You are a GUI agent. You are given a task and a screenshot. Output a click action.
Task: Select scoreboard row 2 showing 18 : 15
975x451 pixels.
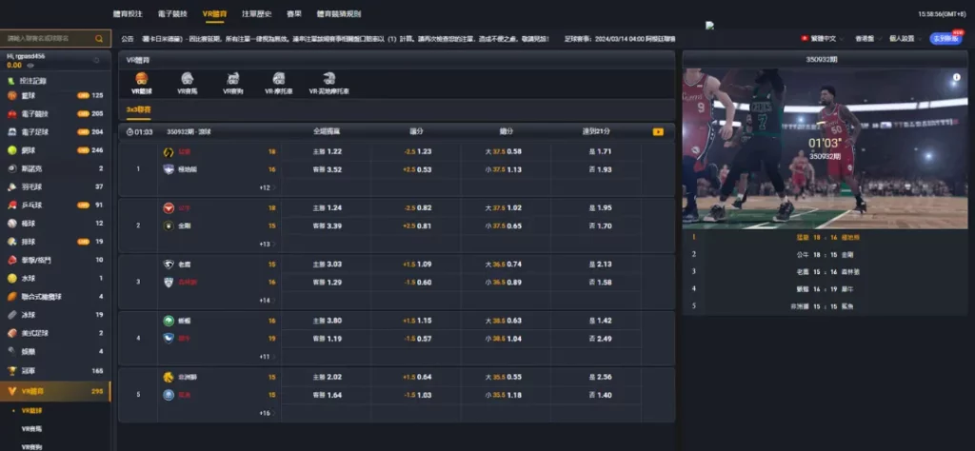(x=826, y=254)
